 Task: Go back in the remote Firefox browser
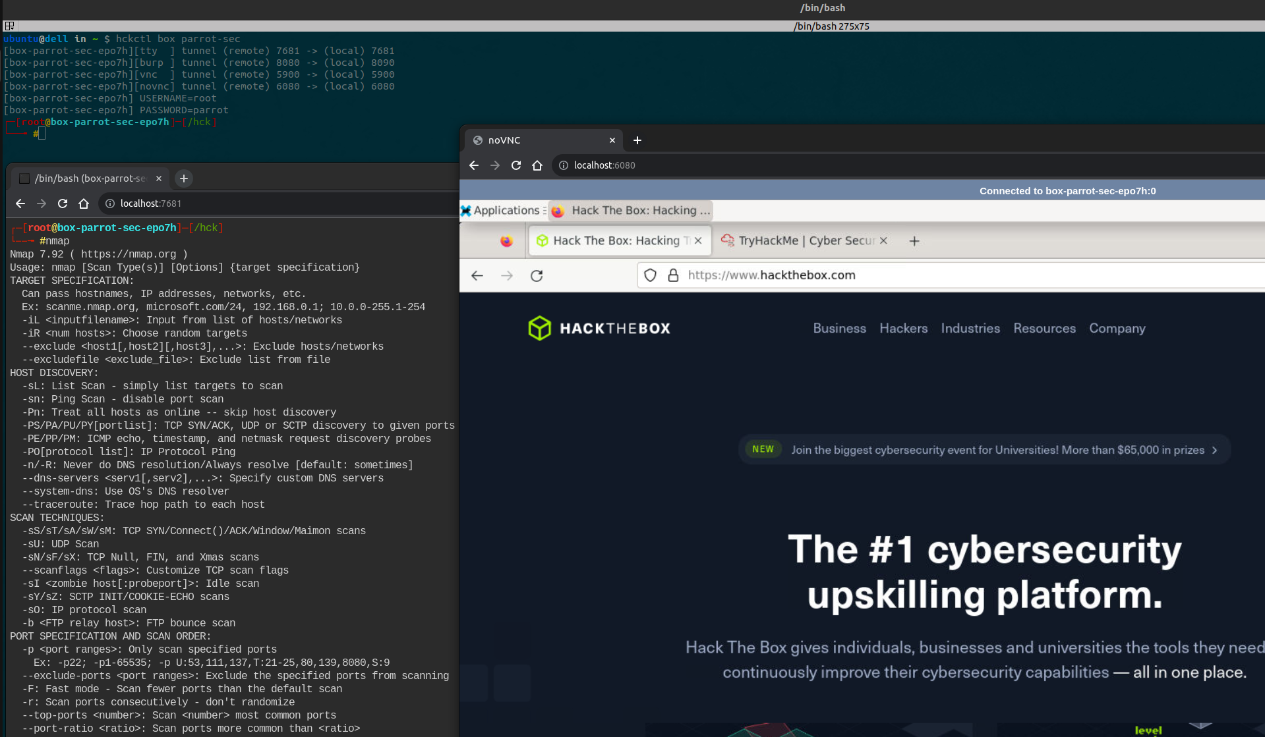click(x=477, y=275)
